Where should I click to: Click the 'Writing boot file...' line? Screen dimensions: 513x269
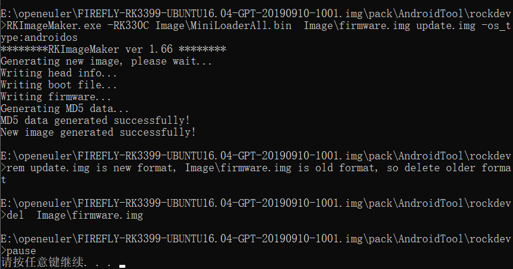59,85
